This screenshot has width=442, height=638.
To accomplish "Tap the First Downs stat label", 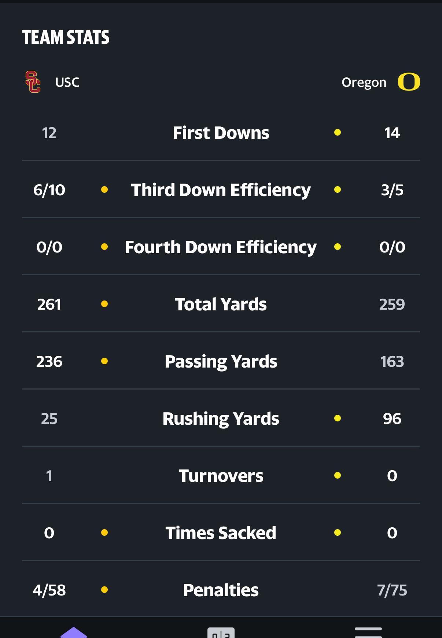I will (x=221, y=133).
